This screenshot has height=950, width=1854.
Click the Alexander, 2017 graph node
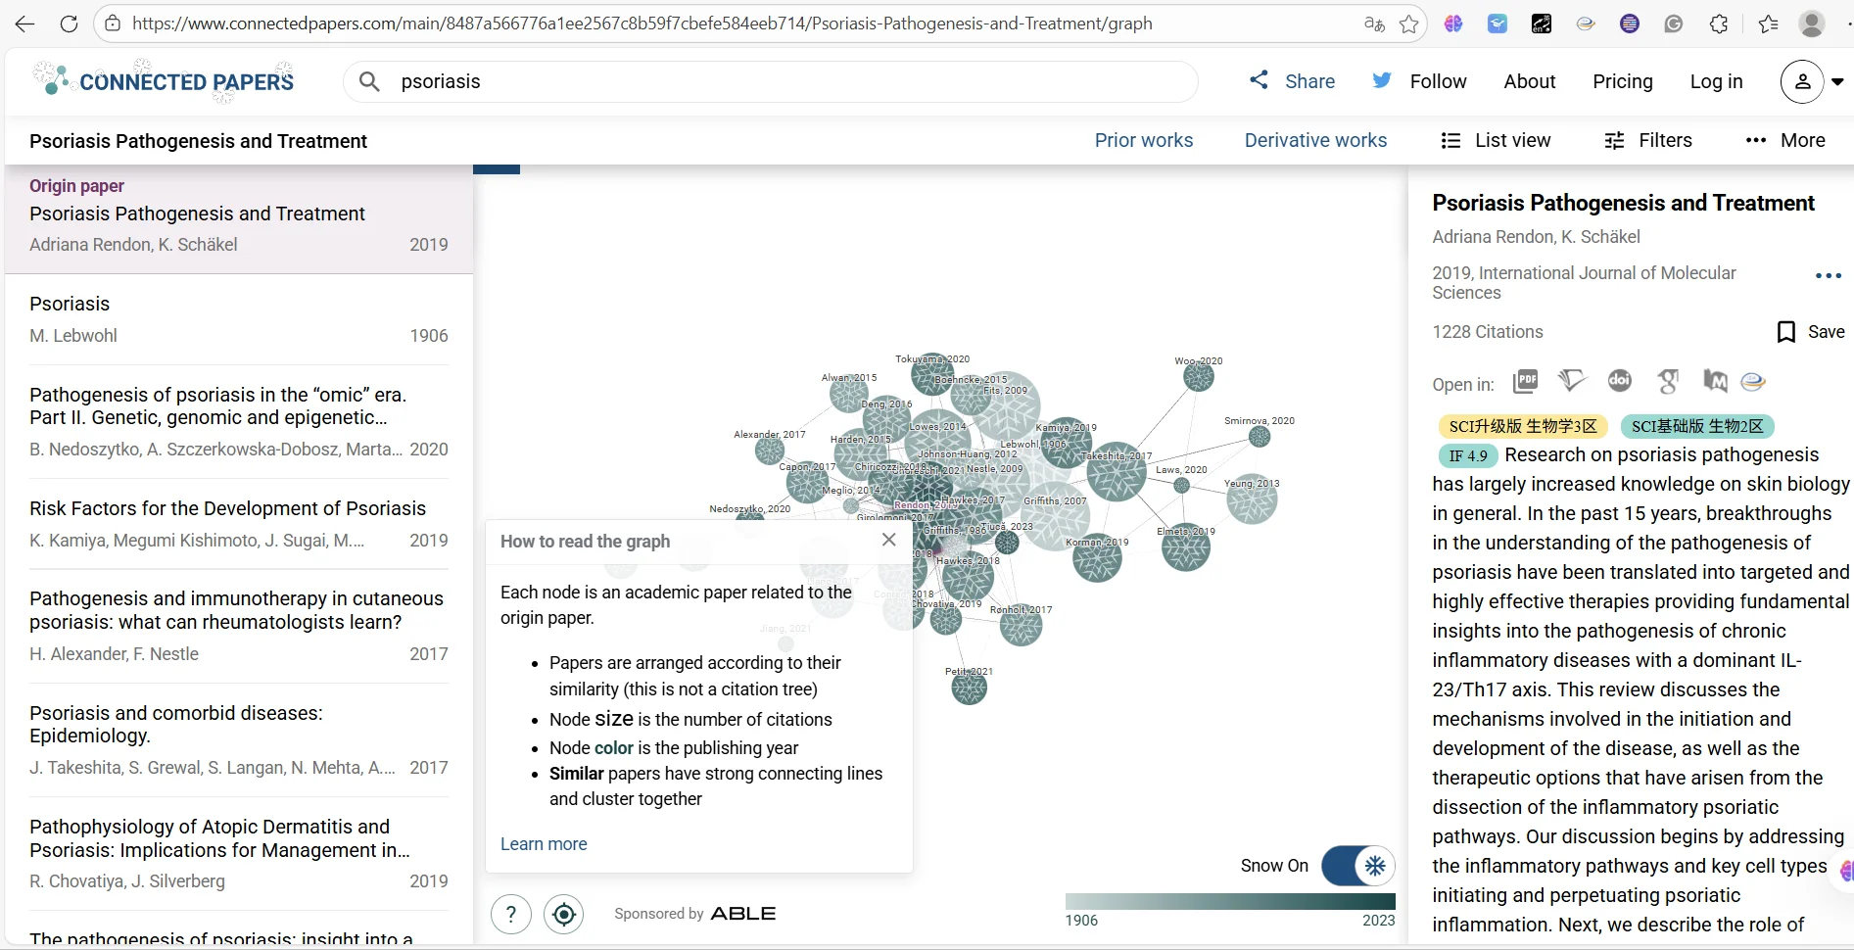770,450
